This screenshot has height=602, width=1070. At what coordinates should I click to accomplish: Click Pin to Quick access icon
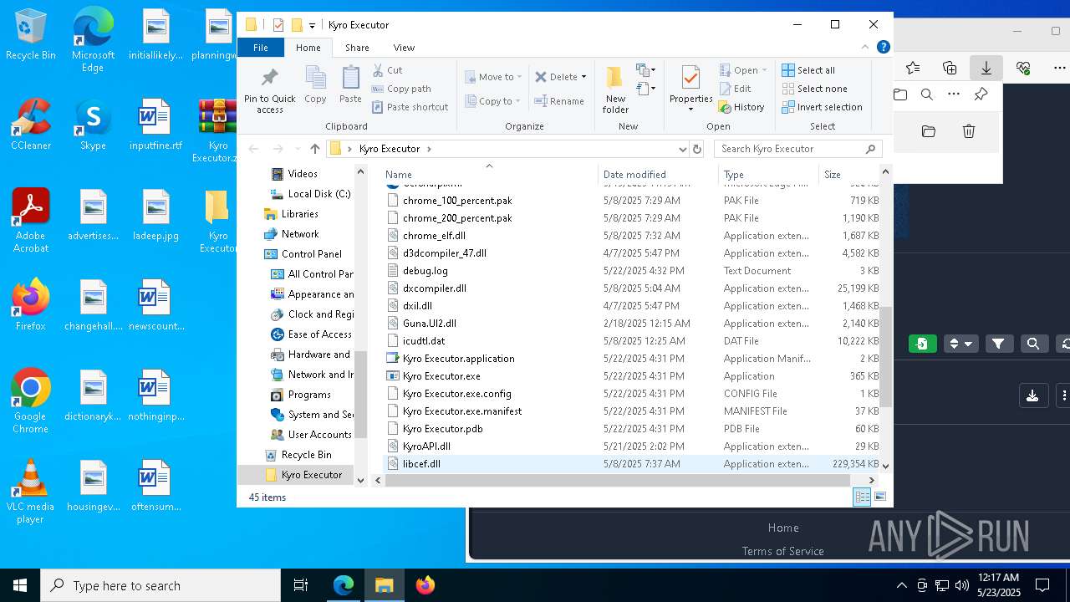(x=269, y=90)
